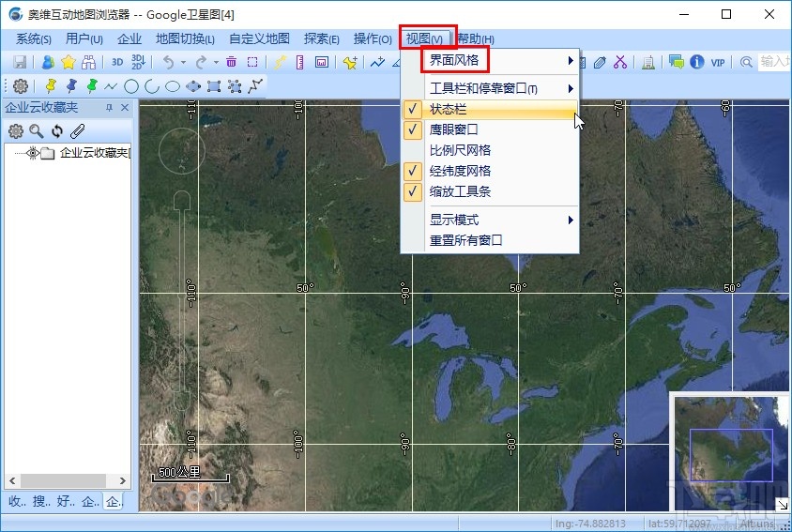
Task: Expand the 界面风格 submenu
Action: point(490,61)
